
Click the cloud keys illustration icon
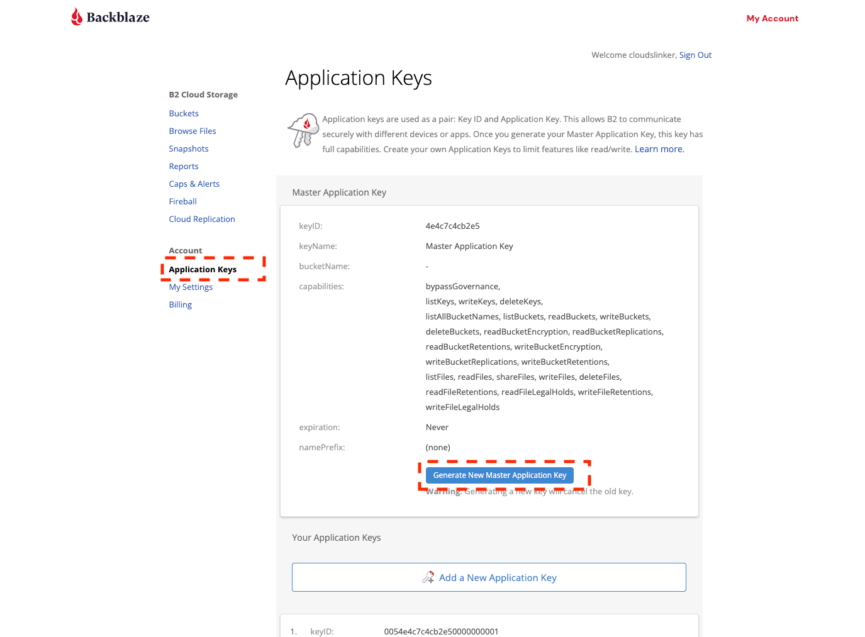tap(303, 130)
